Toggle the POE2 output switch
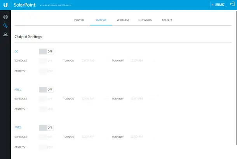This screenshot has width=237, height=159. click(46, 128)
